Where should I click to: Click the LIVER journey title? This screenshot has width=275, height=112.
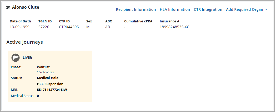coord(27,57)
